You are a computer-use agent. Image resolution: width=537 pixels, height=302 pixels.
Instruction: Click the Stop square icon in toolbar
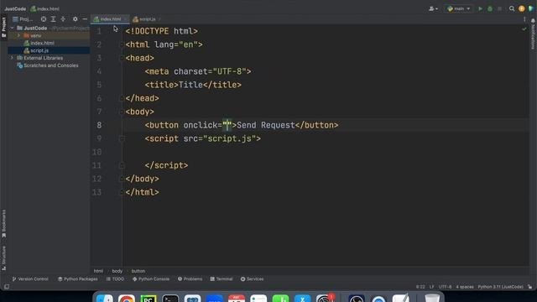pos(500,9)
